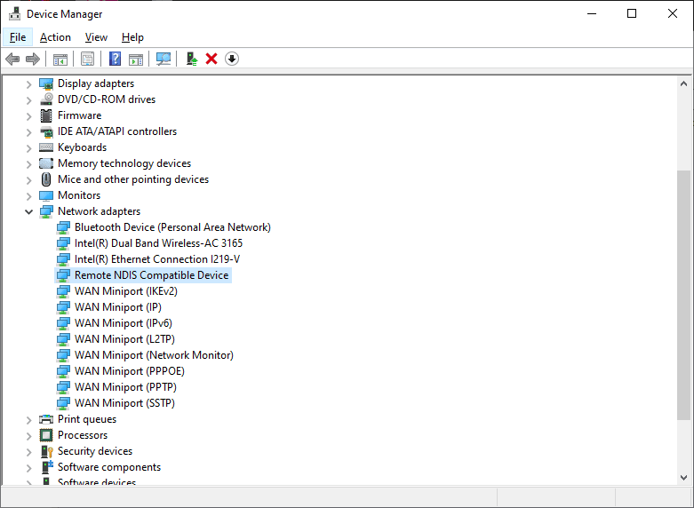Open the Action menu
This screenshot has height=508, width=694.
tap(55, 37)
